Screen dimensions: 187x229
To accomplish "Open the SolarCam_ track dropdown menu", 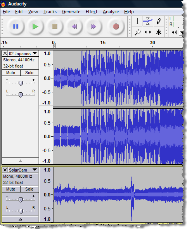I will tap(35, 170).
